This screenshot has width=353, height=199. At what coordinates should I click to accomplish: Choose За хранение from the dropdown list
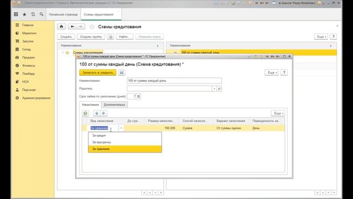(125, 149)
